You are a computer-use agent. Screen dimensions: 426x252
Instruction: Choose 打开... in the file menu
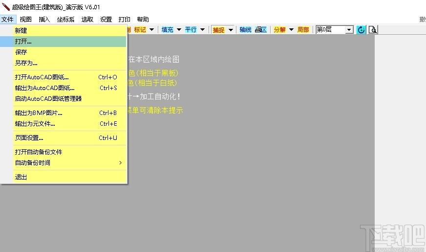click(x=64, y=42)
